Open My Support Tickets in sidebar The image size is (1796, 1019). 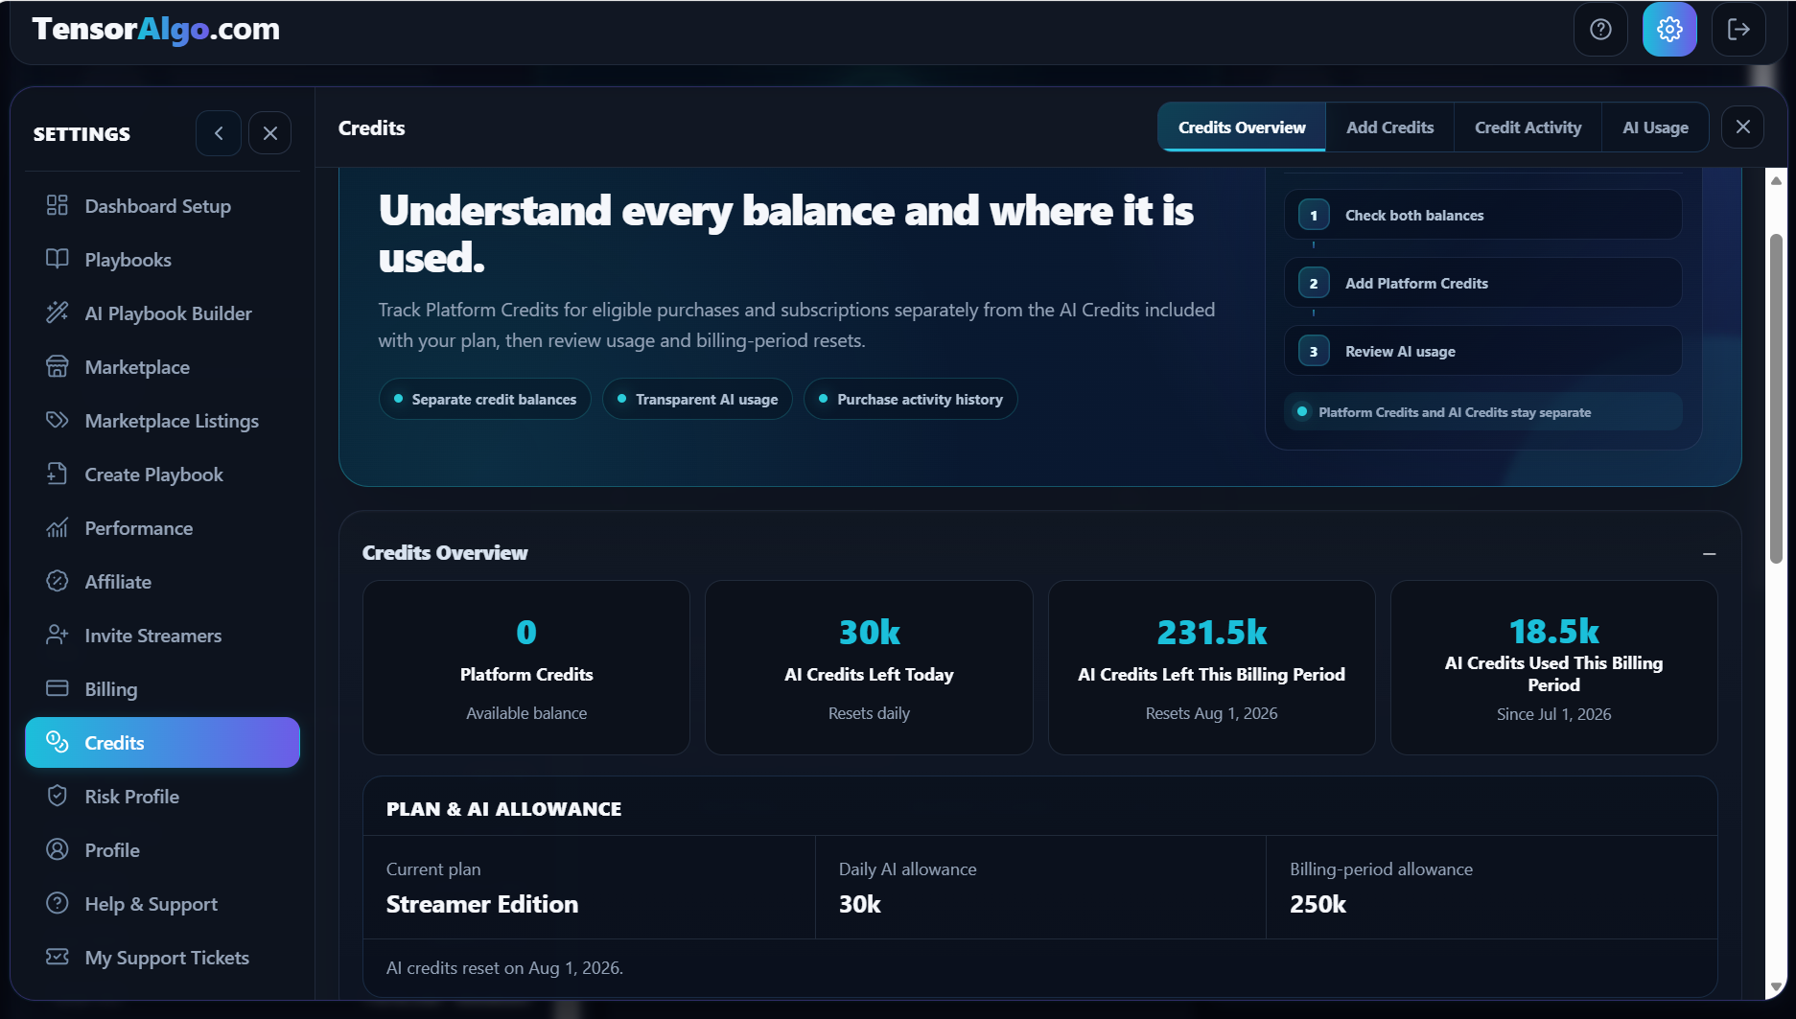(x=162, y=958)
